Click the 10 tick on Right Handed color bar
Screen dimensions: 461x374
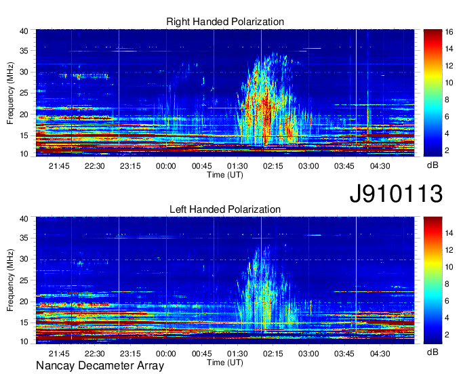(x=449, y=83)
